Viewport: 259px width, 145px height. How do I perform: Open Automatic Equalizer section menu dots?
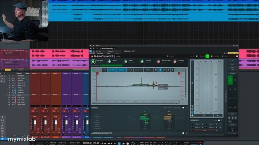click(186, 133)
